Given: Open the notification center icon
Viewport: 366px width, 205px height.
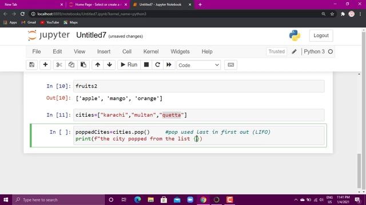Looking at the screenshot, I should point(357,200).
